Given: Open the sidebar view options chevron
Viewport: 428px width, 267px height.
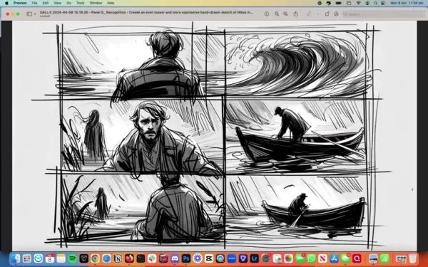Looking at the screenshot, I should [35, 14].
